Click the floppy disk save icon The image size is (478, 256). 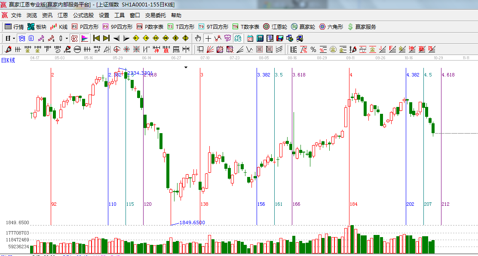click(280, 38)
